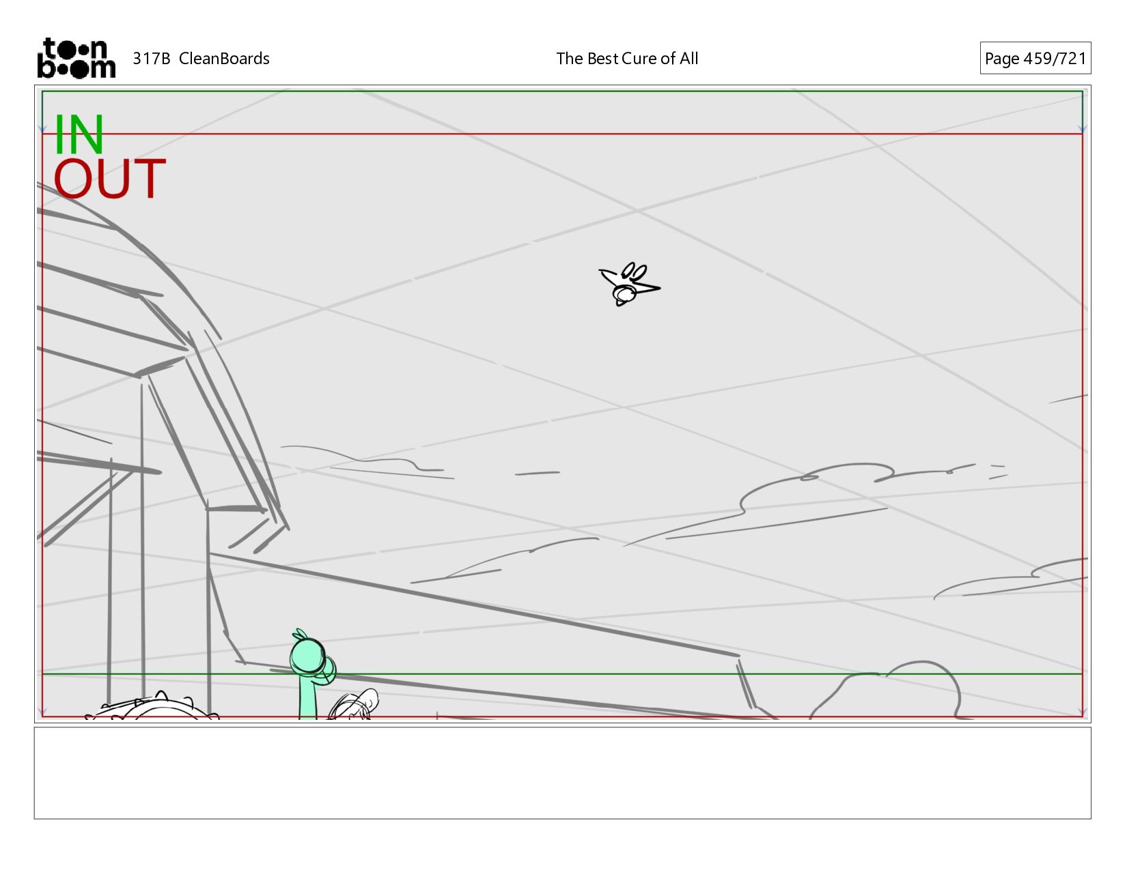Click the 'Page 459/721' page number box
The image size is (1127, 870).
1035,58
